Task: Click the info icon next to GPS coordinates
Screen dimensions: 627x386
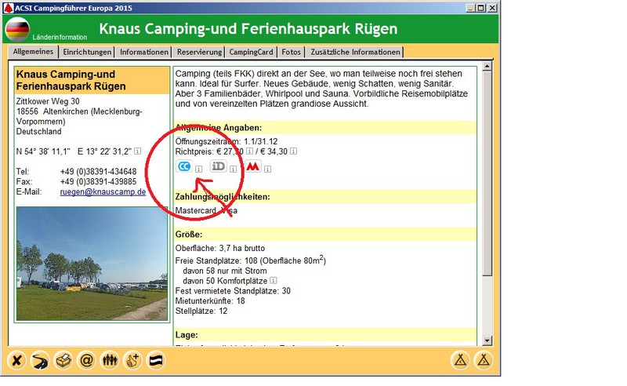Action: 137,151
